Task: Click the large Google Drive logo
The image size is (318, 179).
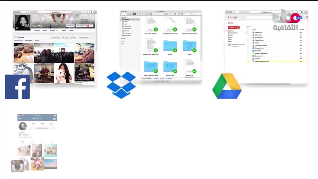Action: pos(227,86)
